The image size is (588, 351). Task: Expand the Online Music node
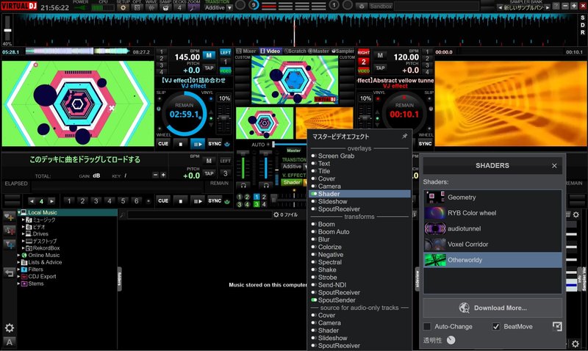pyautogui.click(x=19, y=255)
